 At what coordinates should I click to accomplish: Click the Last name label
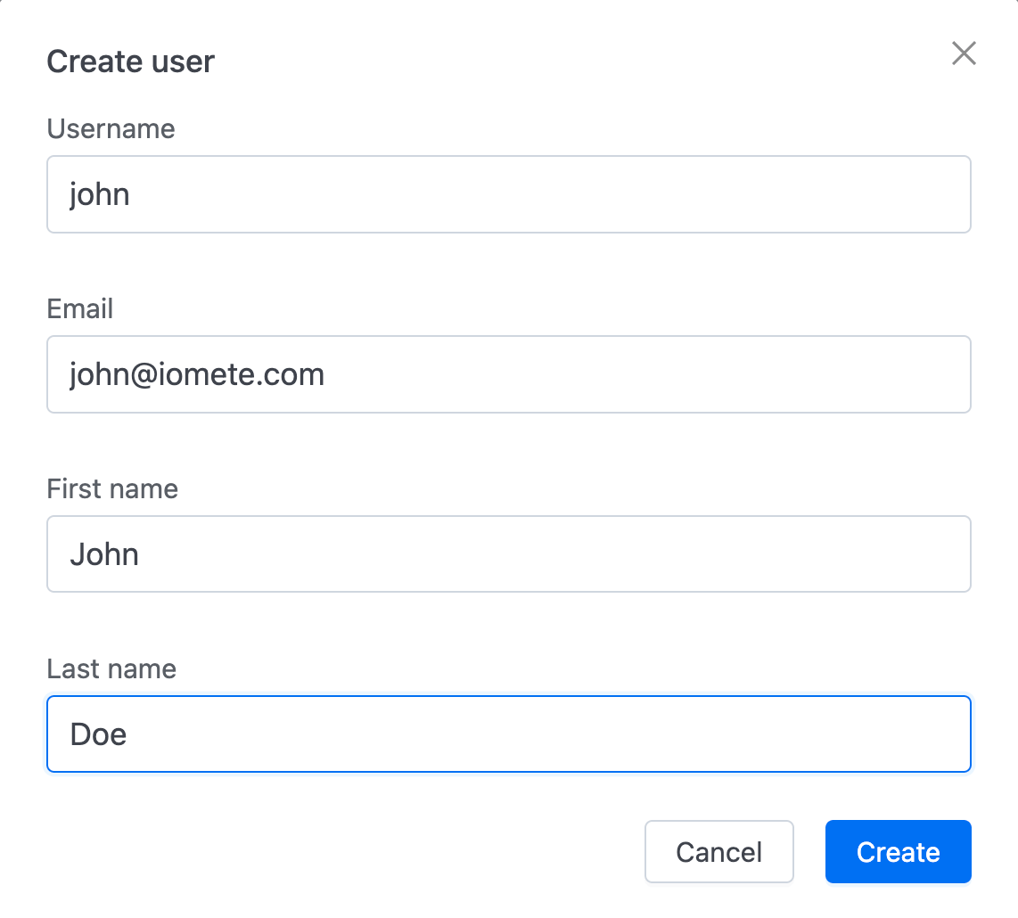pos(111,668)
